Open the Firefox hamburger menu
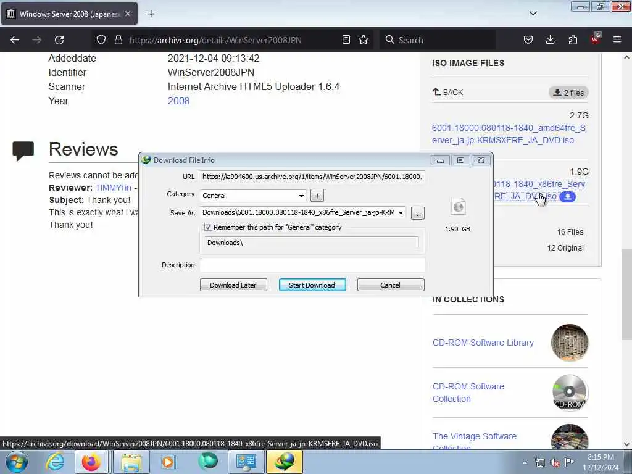 (x=617, y=39)
